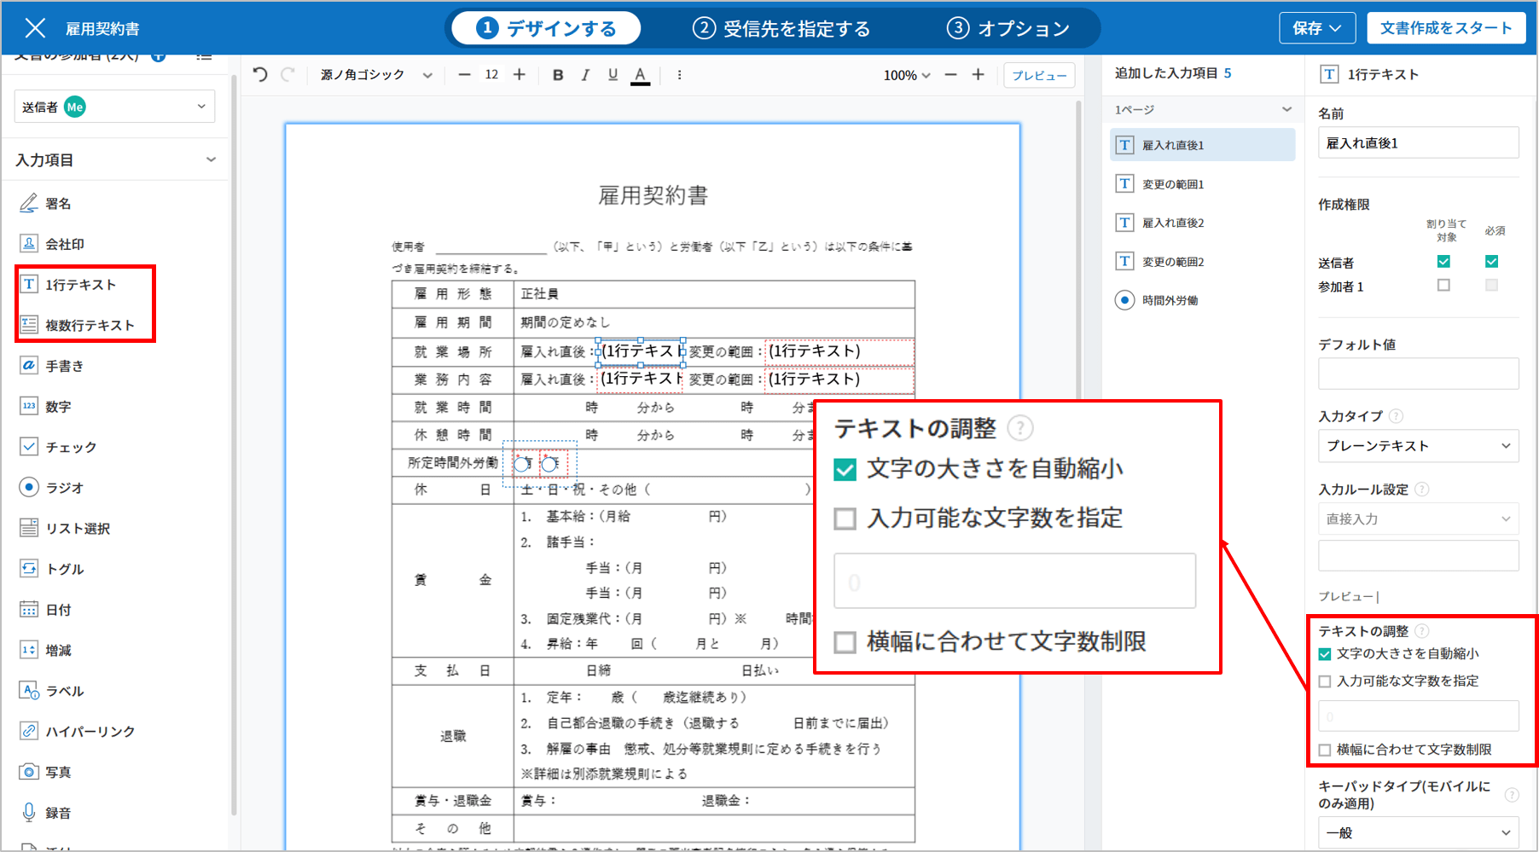Toggle italic text formatting

585,75
